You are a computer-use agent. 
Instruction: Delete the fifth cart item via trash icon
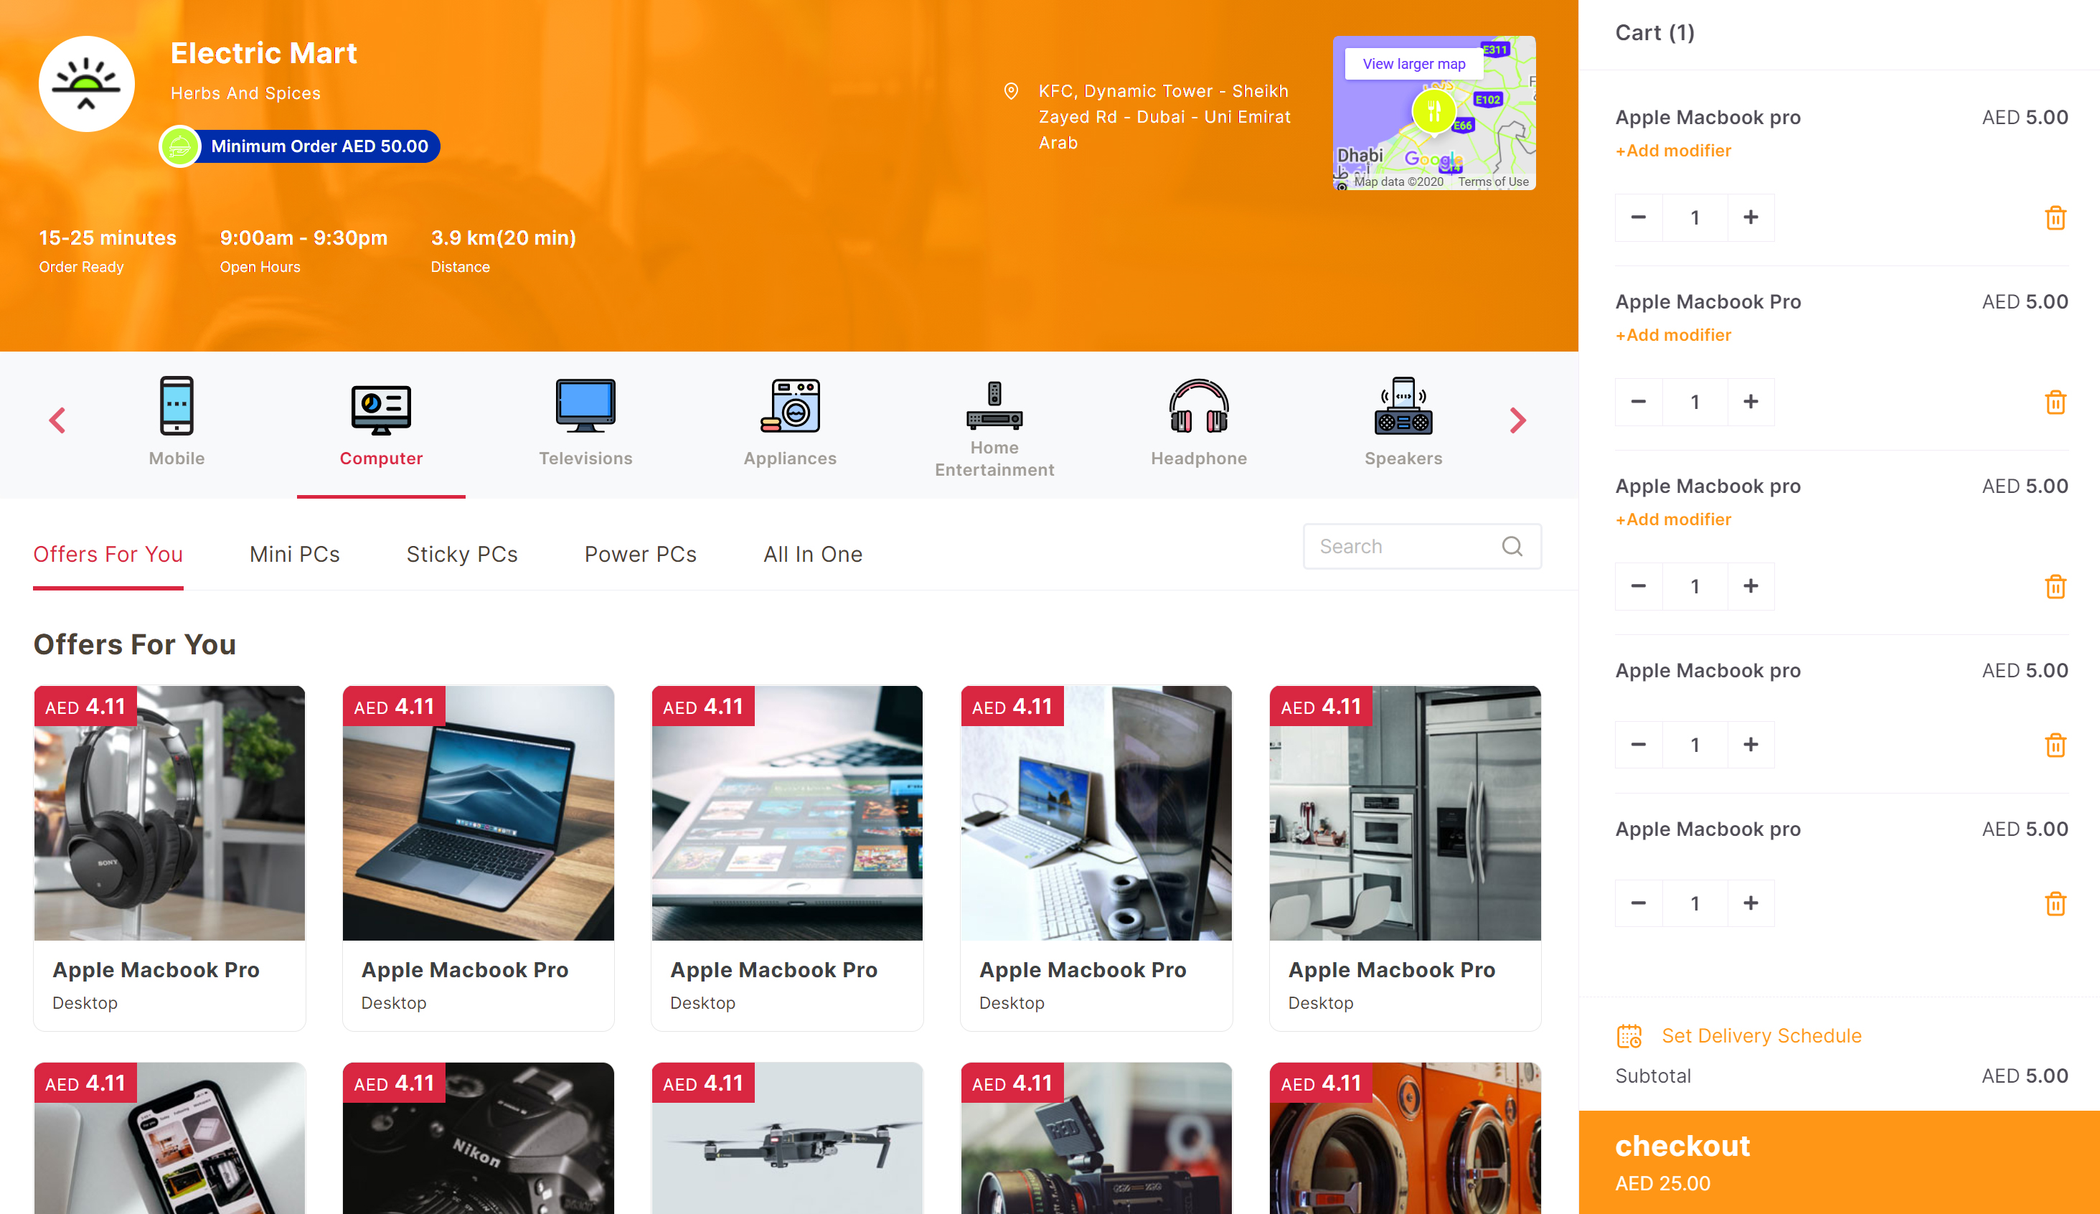coord(2055,904)
